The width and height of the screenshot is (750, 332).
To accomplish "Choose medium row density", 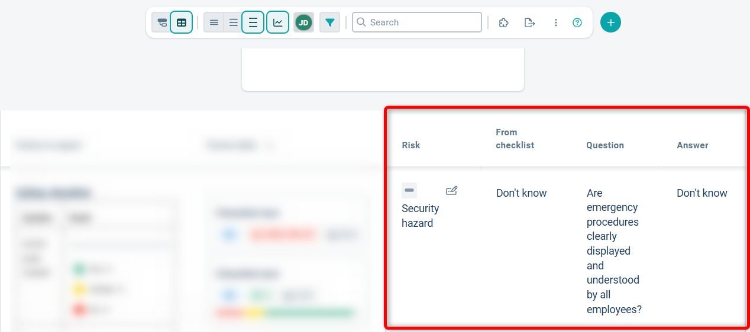I will tap(234, 22).
